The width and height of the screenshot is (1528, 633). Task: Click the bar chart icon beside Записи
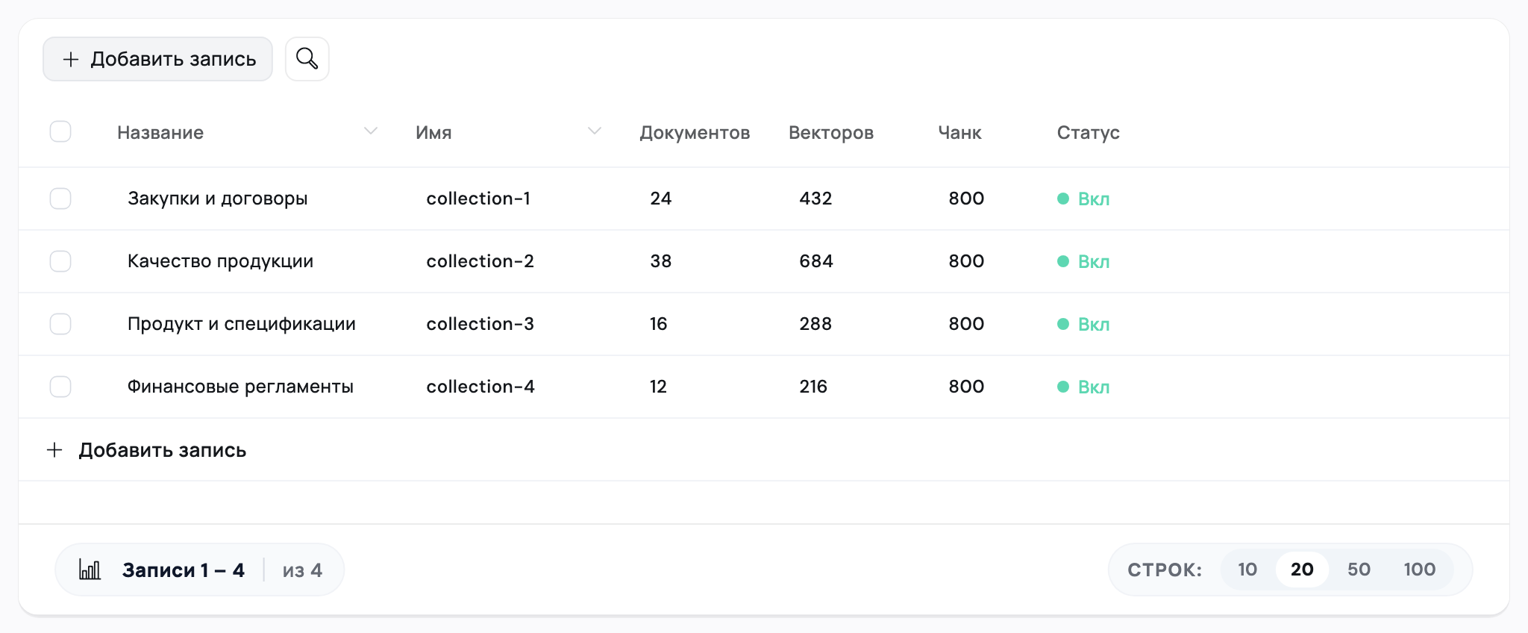click(x=90, y=570)
